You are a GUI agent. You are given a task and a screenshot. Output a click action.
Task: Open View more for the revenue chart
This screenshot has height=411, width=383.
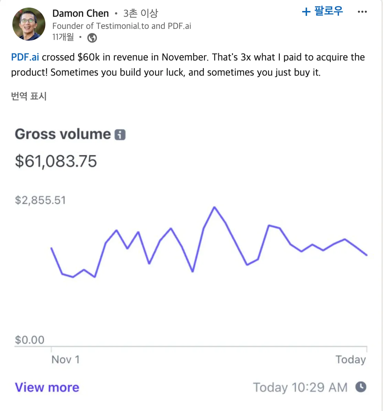47,387
